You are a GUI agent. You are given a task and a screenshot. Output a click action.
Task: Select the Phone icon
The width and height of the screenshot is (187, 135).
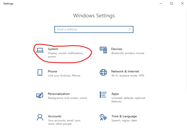pos(40,72)
